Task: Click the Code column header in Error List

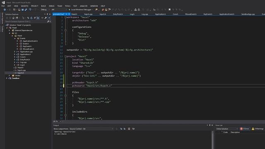Action: click(x=225, y=132)
